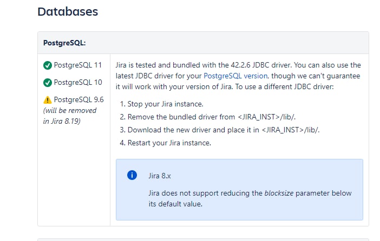Select the PostgreSQL 11 label
Screen dimensions: 380x241
coord(78,65)
